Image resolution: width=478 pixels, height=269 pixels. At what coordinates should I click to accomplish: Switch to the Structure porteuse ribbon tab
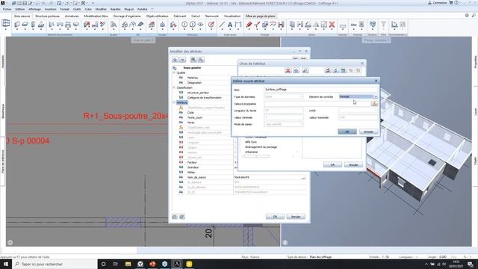(47, 16)
